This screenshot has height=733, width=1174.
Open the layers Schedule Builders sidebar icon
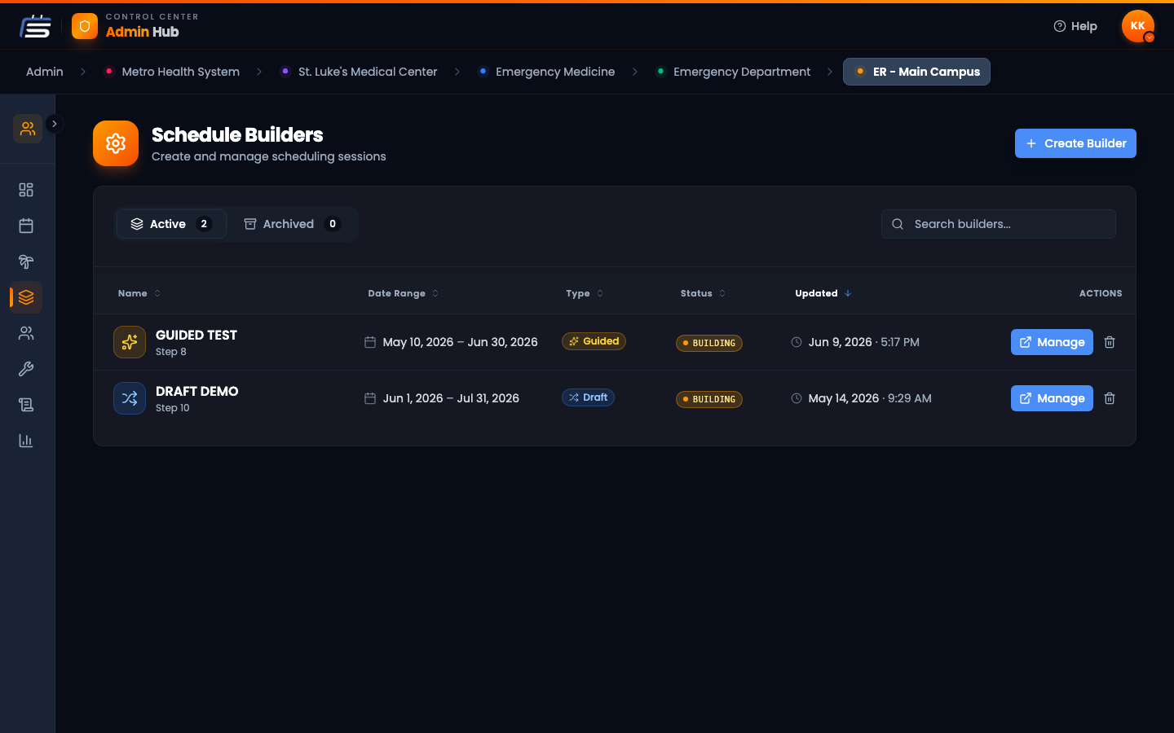point(26,297)
